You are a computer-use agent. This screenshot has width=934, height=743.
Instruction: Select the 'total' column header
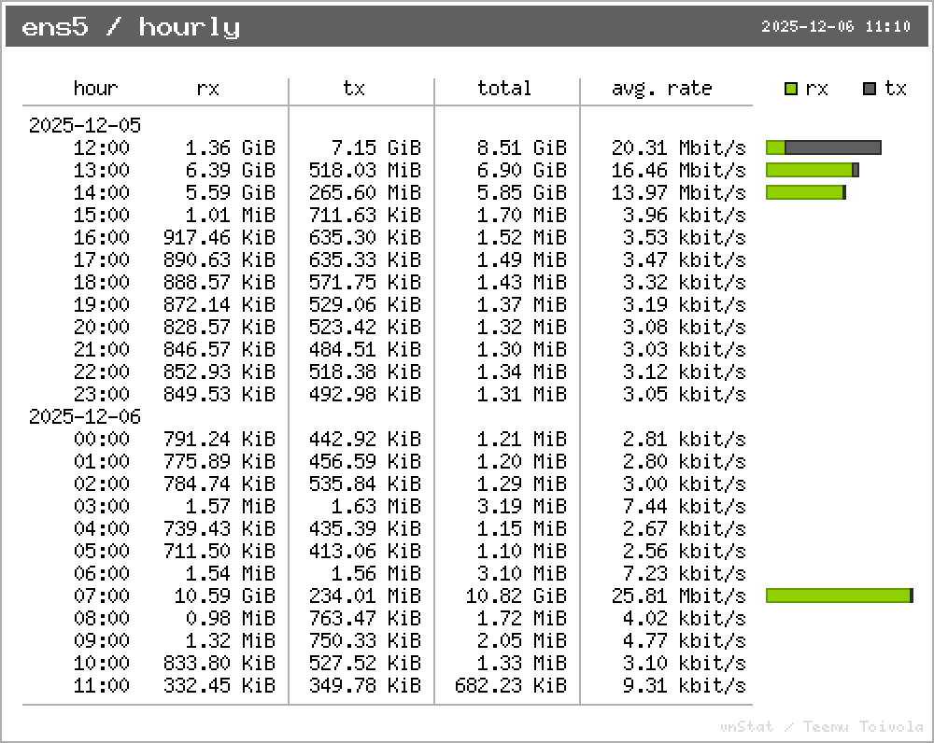coord(504,89)
